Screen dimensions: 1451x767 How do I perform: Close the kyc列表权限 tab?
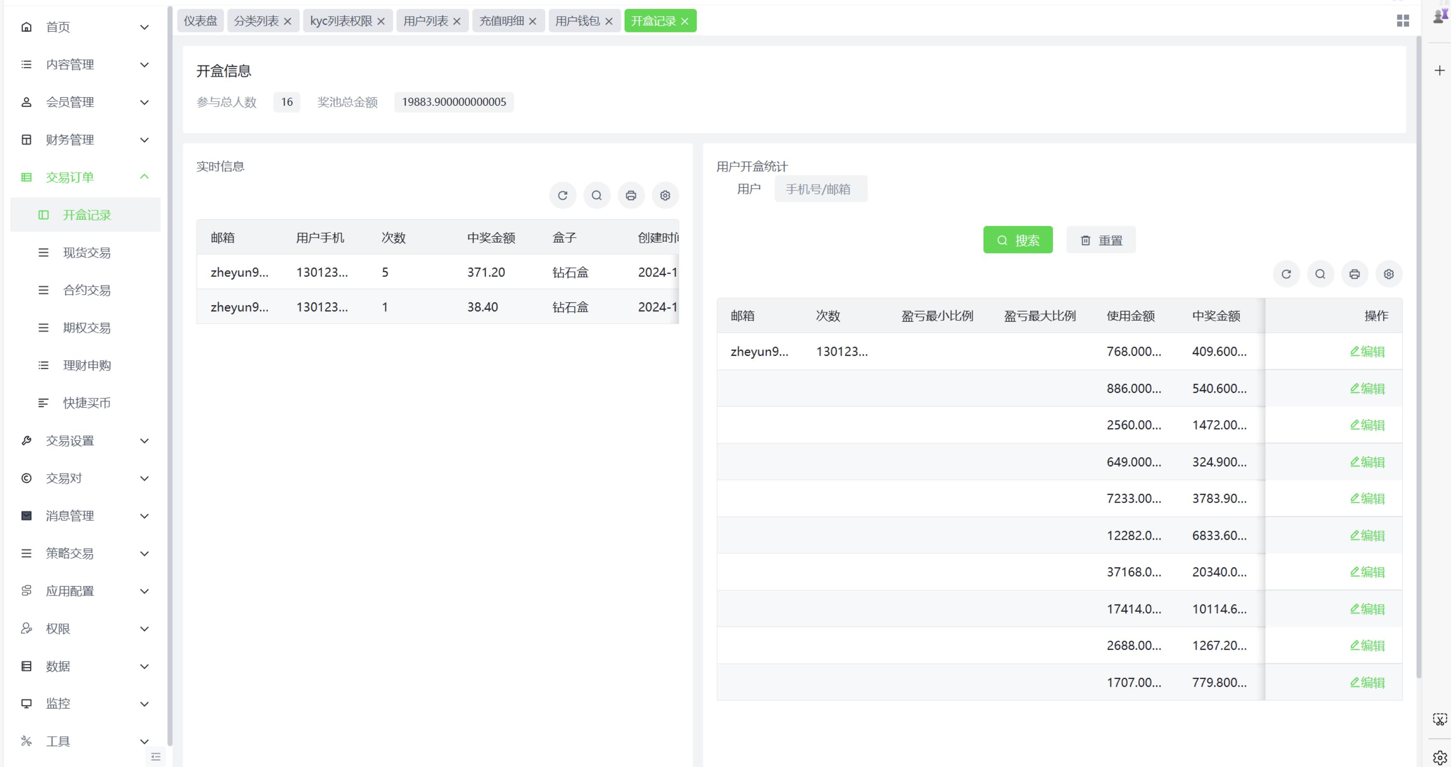(381, 21)
